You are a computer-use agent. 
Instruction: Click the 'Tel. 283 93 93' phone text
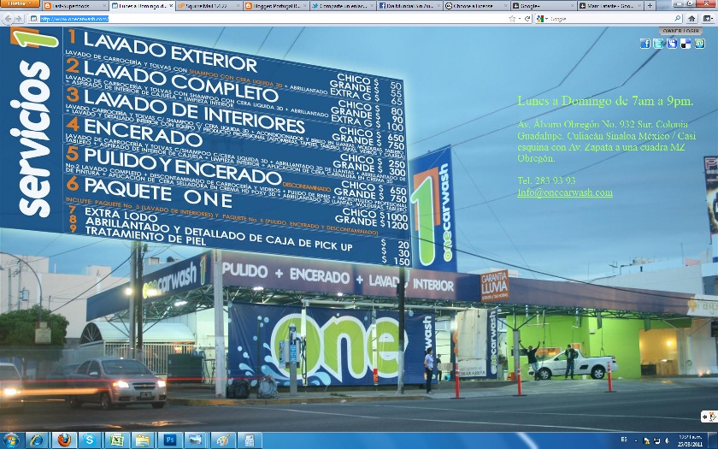point(546,180)
